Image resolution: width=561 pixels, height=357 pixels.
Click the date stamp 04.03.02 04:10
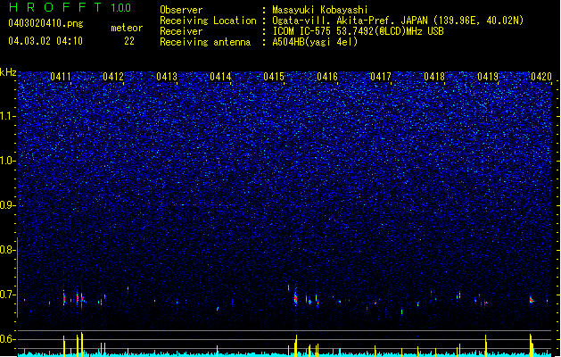coord(45,41)
